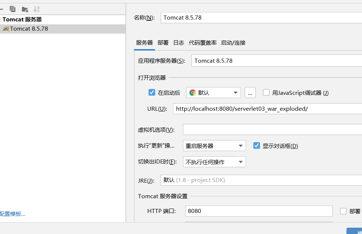Image resolution: width=362 pixels, height=234 pixels.
Task: Click the 名称 input field
Action: (x=261, y=18)
